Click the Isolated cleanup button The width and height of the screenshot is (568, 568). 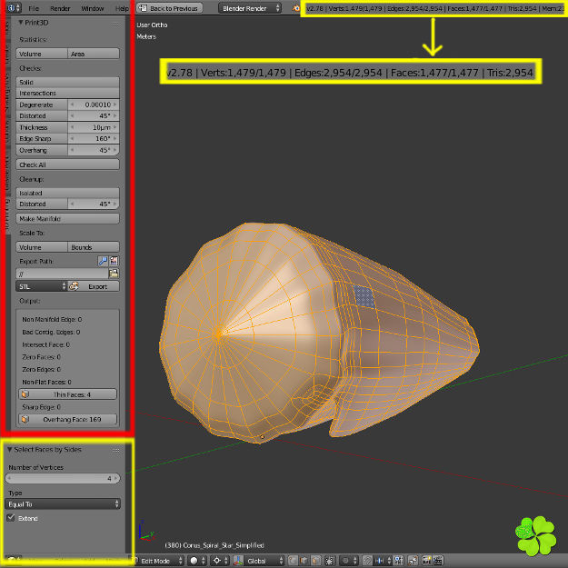(68, 193)
